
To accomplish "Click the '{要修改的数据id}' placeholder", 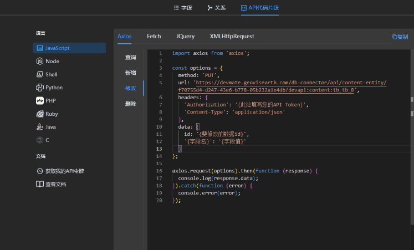I will [222, 134].
